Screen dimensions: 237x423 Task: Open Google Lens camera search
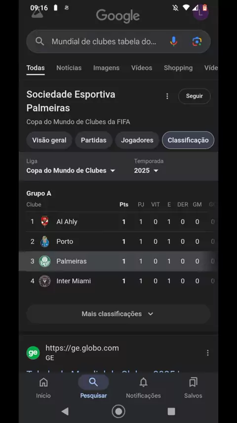point(197,41)
